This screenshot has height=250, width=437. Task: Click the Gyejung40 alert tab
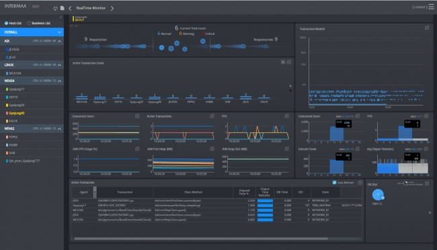tap(80, 18)
